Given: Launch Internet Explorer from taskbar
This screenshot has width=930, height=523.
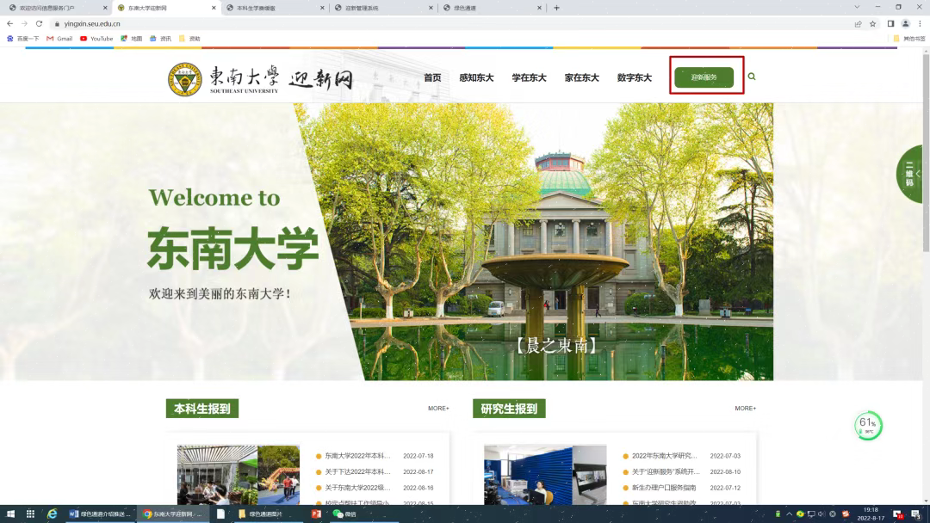Looking at the screenshot, I should 53,514.
